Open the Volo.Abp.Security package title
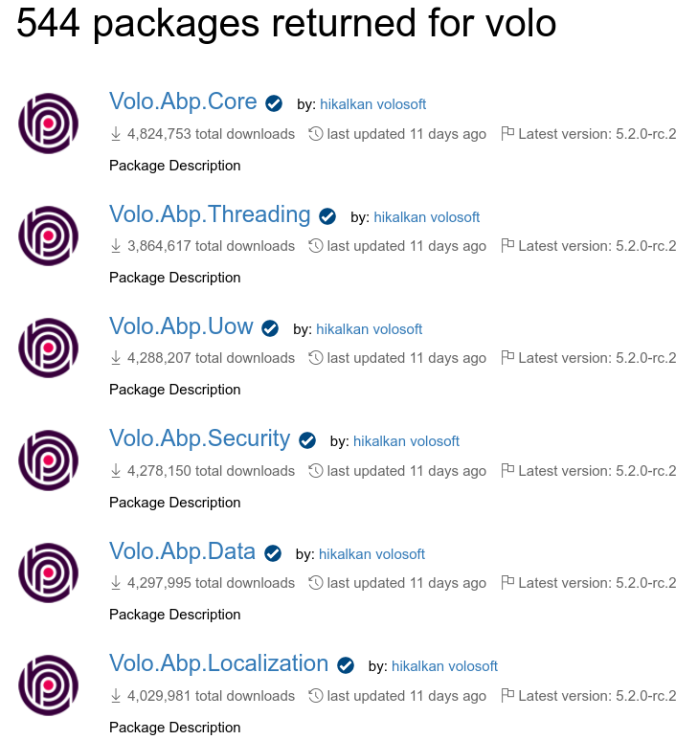 tap(199, 438)
